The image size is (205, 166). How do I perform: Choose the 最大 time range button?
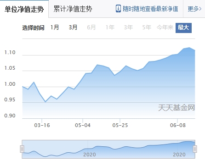click(x=183, y=28)
